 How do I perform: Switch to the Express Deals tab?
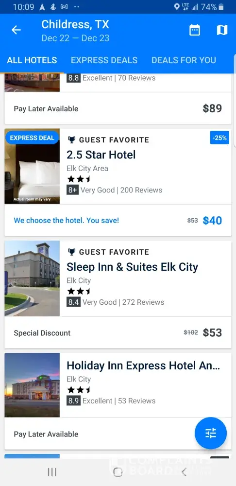pos(104,60)
